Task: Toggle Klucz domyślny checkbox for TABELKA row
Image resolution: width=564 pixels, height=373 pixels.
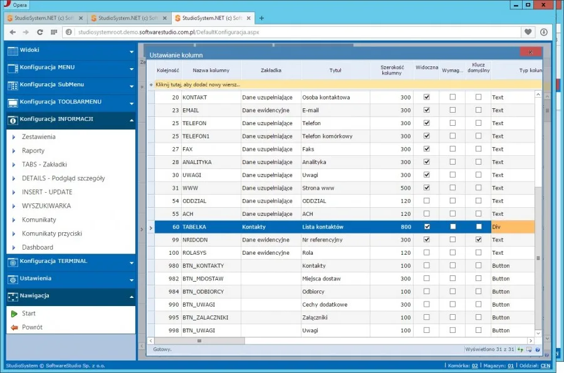Action: [x=478, y=227]
